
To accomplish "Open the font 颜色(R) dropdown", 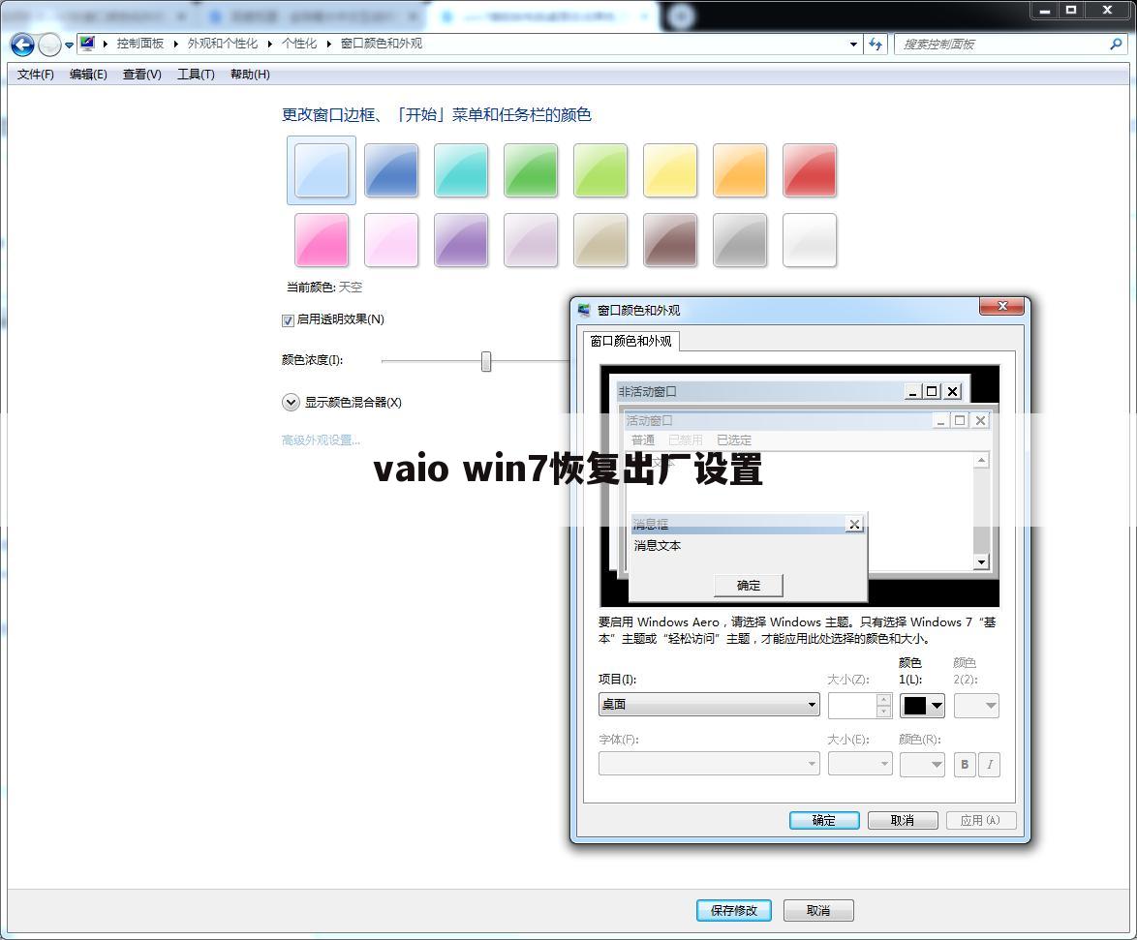I will (922, 764).
